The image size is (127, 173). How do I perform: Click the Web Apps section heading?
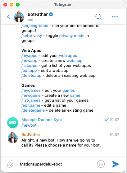pyautogui.click(x=31, y=51)
